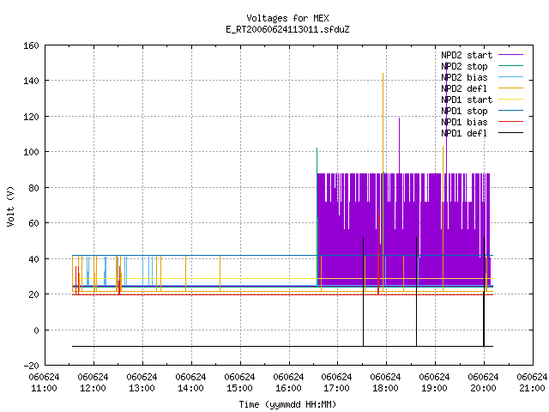Click the NPD1 start legend label
The width and height of the screenshot is (549, 412).
click(x=467, y=100)
